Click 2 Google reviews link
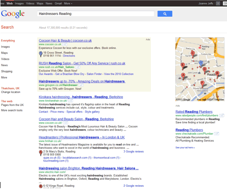Screen dimensions: 227x189 click(x=134, y=186)
